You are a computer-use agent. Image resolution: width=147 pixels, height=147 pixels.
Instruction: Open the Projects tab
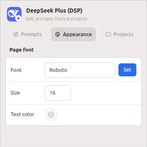[x=120, y=35]
